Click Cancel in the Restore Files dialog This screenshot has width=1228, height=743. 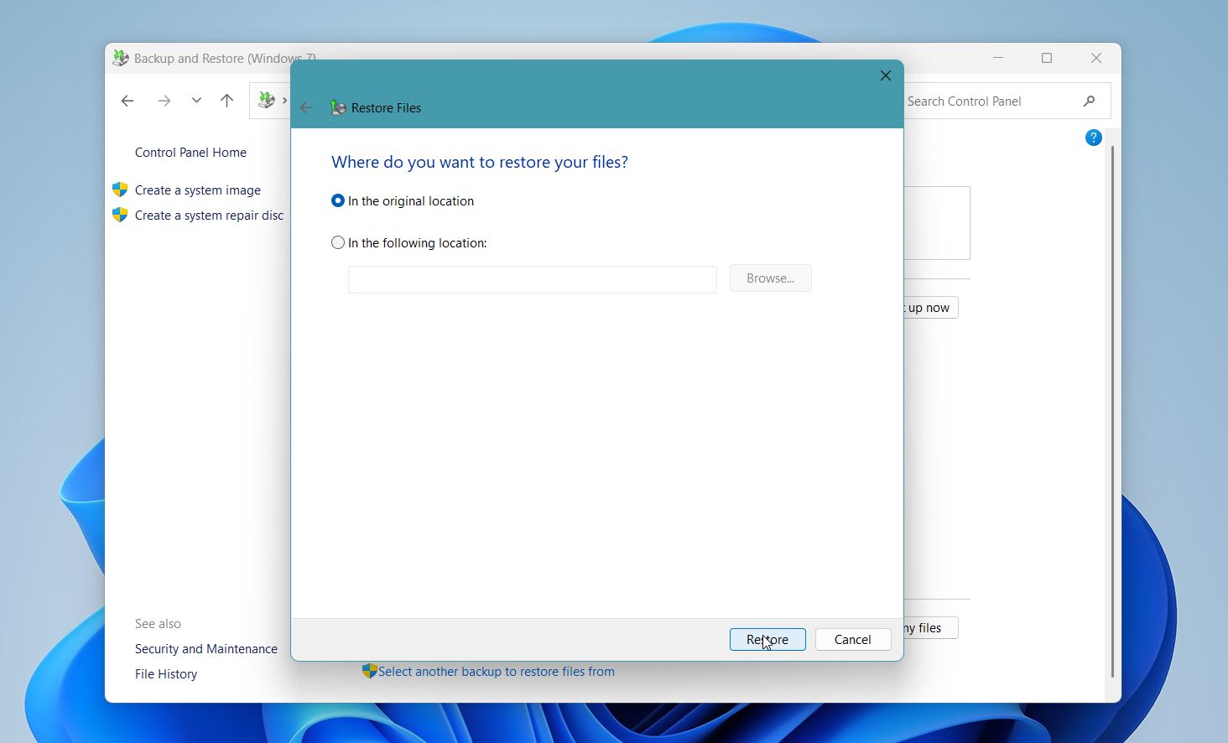tap(853, 639)
